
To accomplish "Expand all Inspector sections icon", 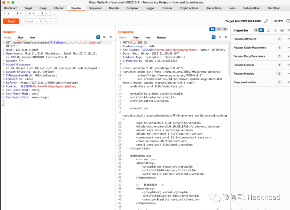I will [268, 30].
